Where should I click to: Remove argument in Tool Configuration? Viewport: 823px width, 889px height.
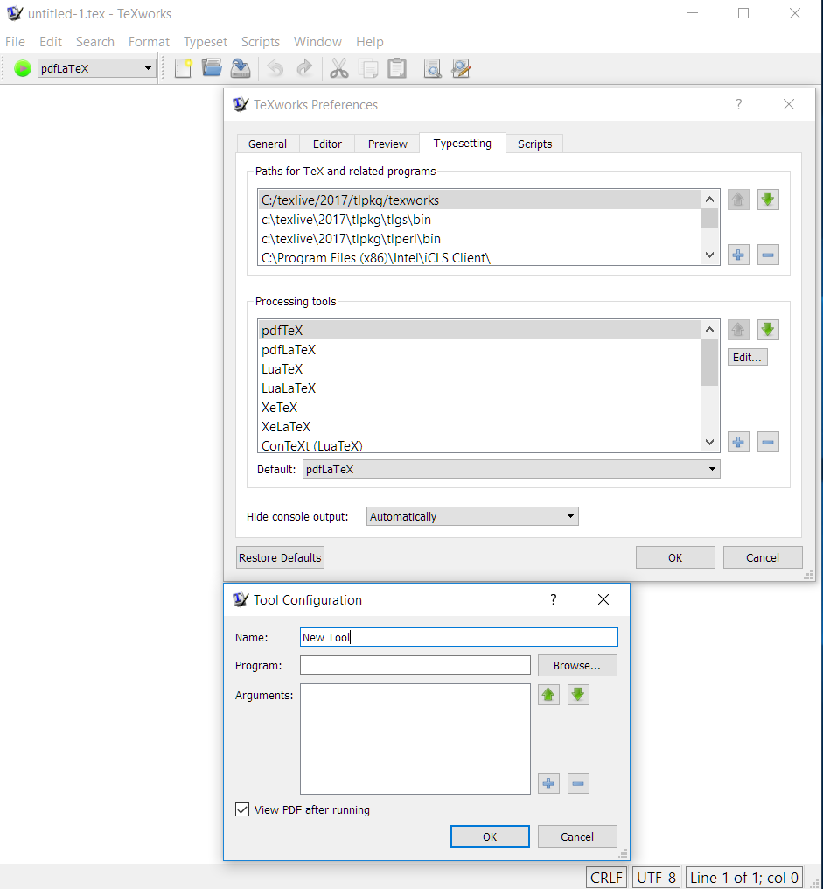click(578, 783)
